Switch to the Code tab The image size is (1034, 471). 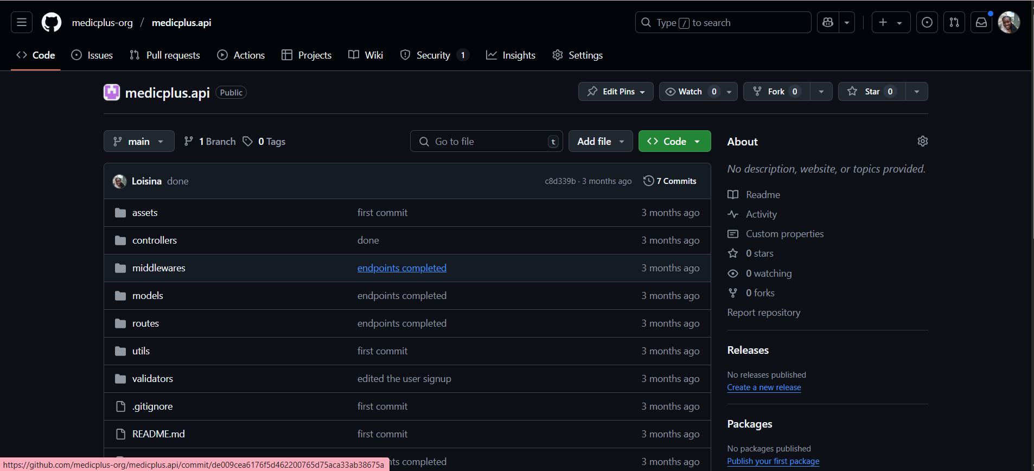point(36,55)
